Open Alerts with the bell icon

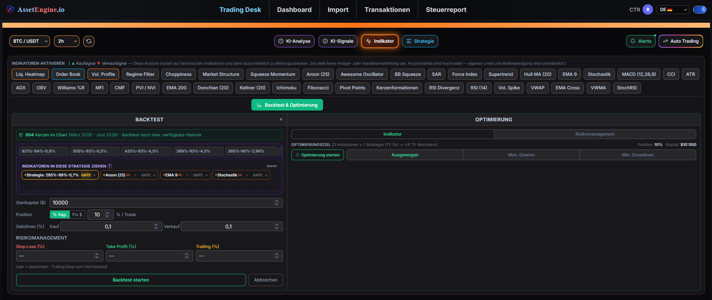click(641, 41)
